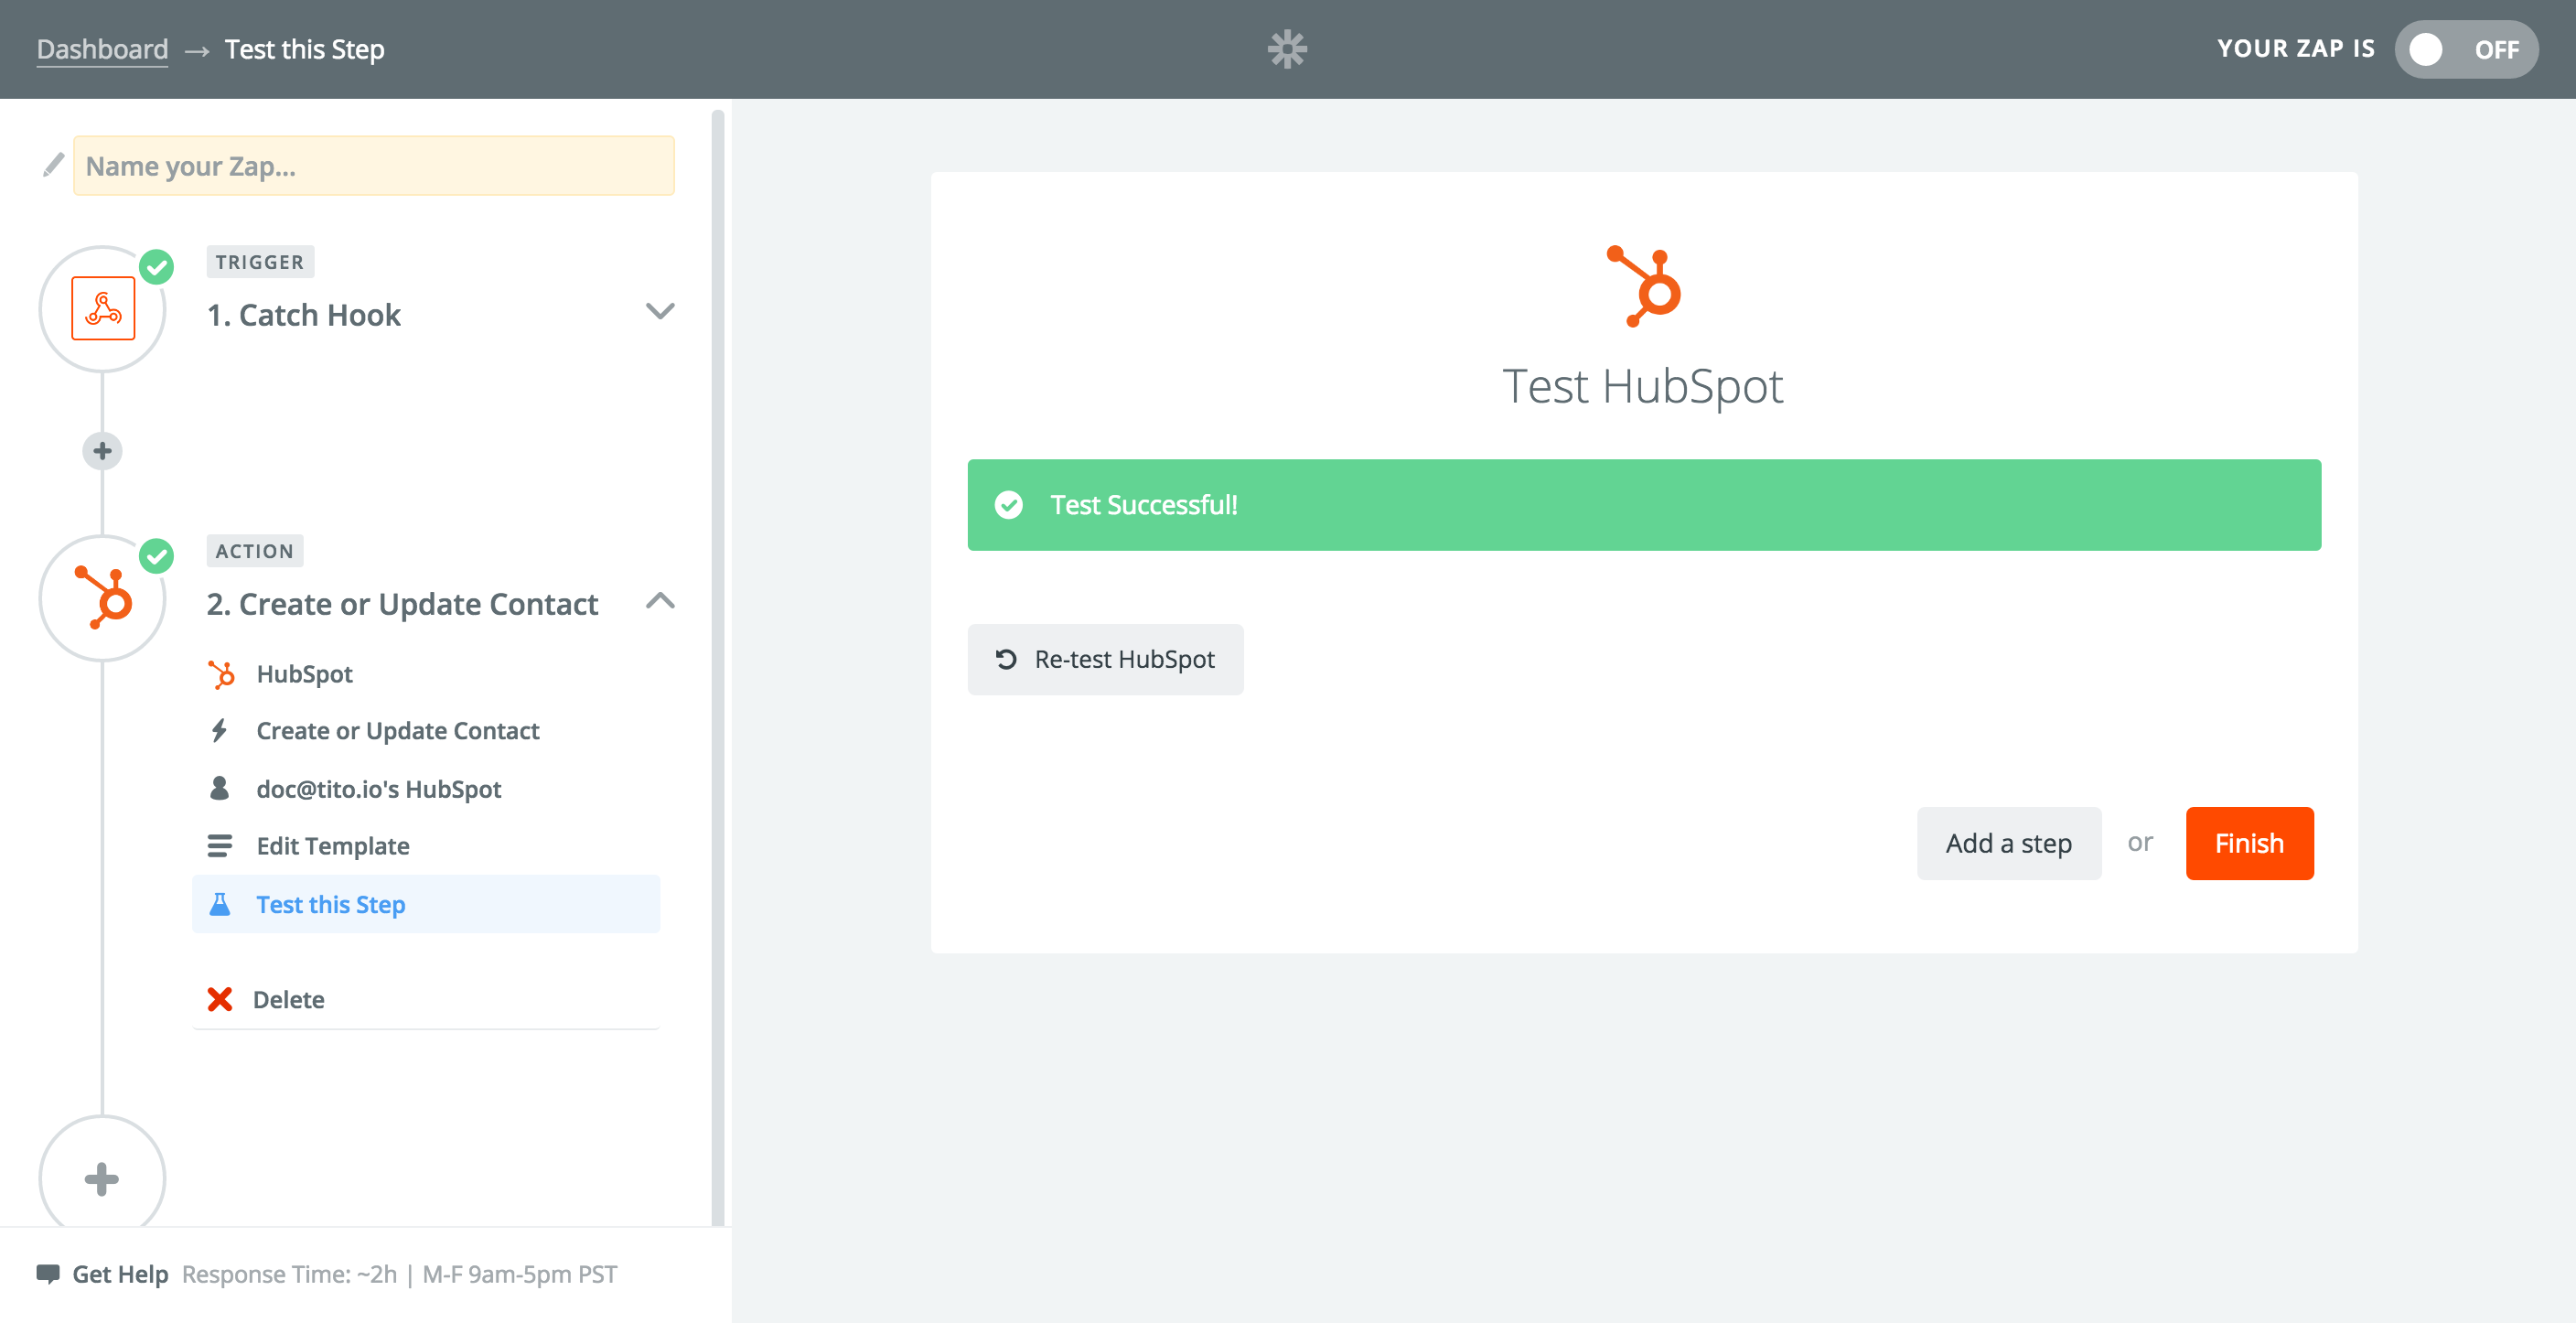2576x1323 pixels.
Task: Click the orange Finish button
Action: [x=2249, y=843]
